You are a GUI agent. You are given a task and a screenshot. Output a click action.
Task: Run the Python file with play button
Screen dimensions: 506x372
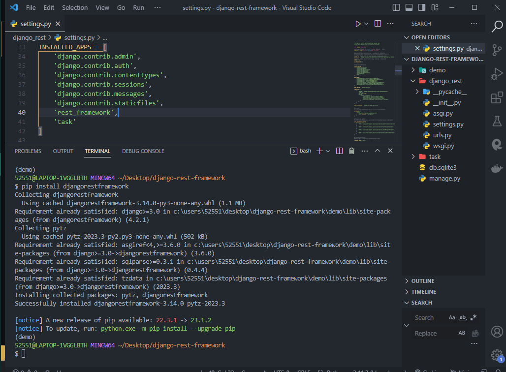[358, 24]
